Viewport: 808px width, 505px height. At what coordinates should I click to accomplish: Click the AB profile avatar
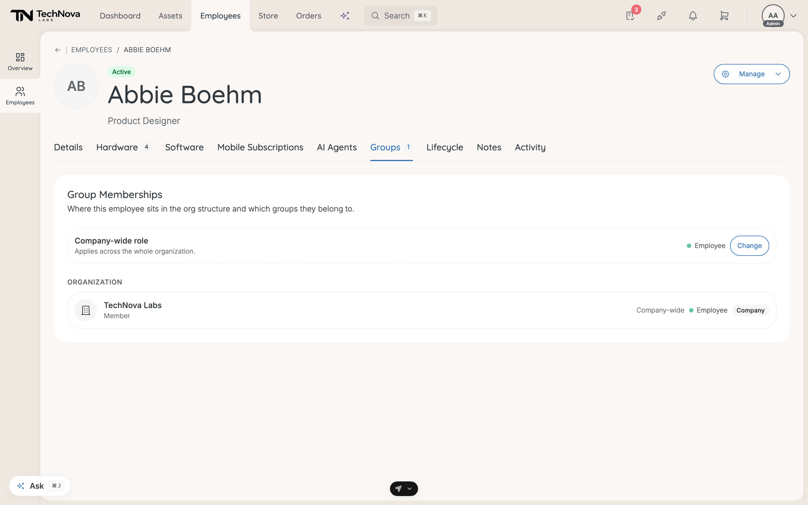tap(76, 86)
